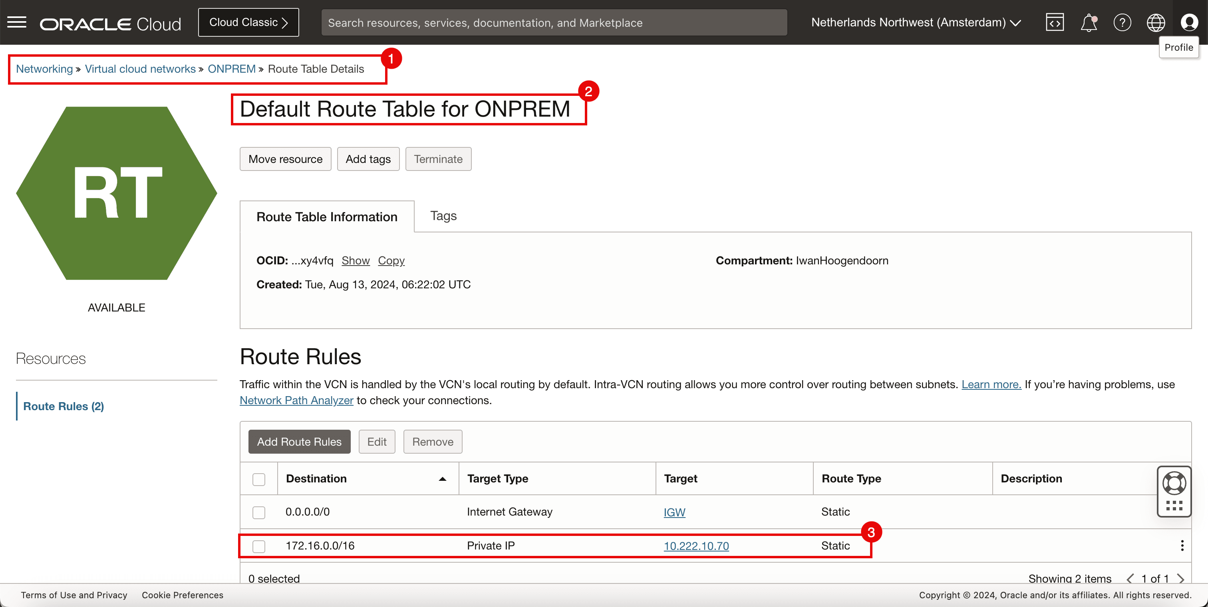Open the IGW target link
Screen dimensions: 1208x607
click(x=674, y=512)
